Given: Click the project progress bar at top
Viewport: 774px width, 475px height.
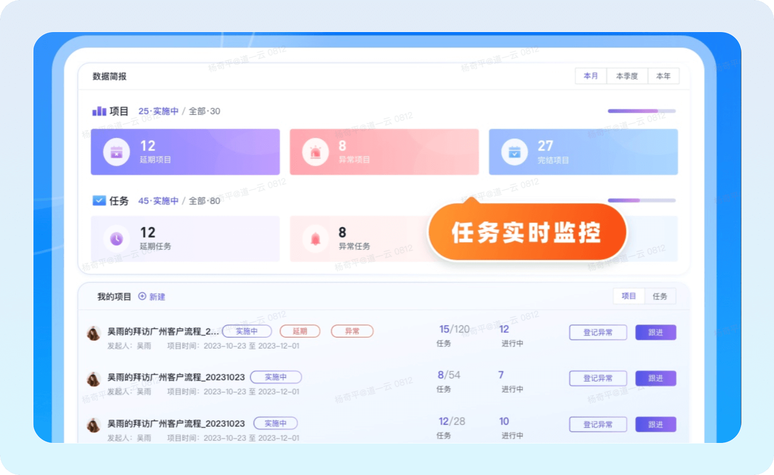Looking at the screenshot, I should 641,111.
